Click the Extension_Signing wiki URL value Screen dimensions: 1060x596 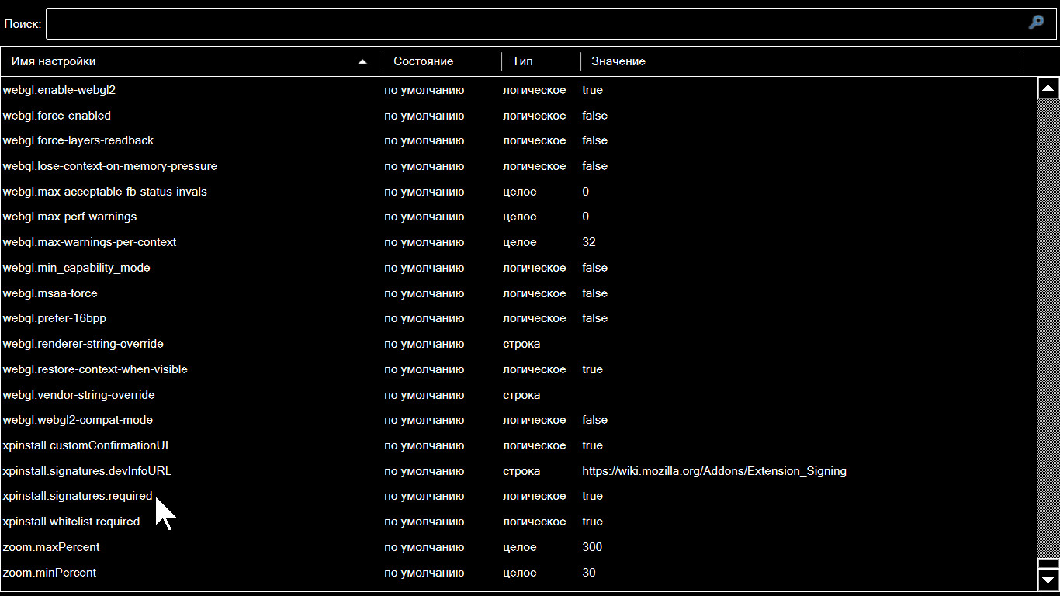pos(714,471)
